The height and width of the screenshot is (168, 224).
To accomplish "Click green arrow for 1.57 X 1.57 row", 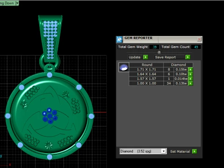I will pyautogui.click(x=190, y=79).
